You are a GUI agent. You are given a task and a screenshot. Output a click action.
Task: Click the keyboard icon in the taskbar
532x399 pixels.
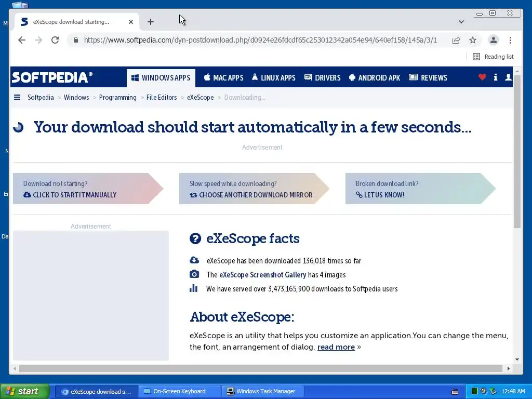pyautogui.click(x=455, y=392)
